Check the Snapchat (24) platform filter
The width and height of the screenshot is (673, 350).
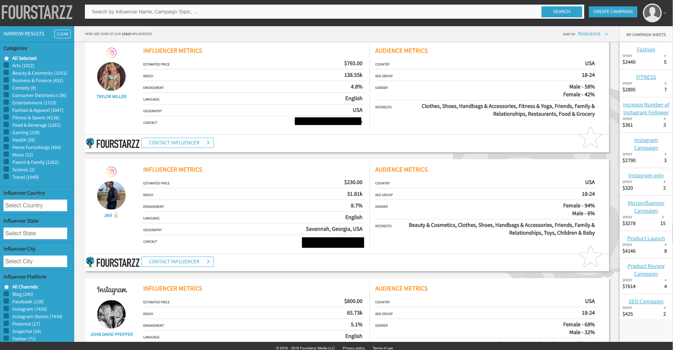[6, 331]
